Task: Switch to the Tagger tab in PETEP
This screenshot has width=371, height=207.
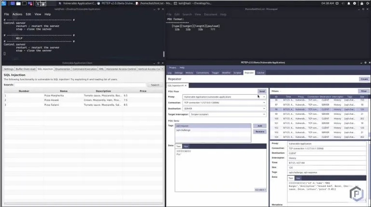Action: point(215,73)
